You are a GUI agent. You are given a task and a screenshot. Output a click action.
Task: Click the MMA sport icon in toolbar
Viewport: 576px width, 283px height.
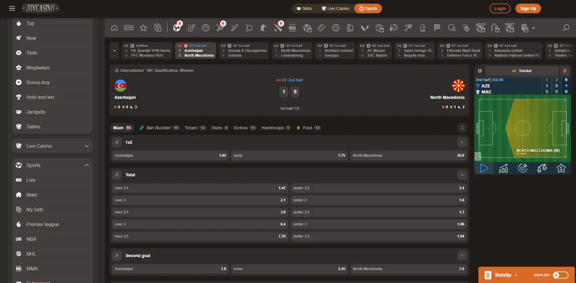pyautogui.click(x=292, y=28)
